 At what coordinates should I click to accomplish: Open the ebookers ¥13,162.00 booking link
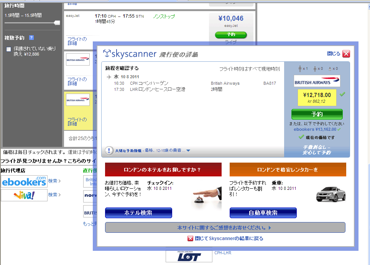point(315,129)
